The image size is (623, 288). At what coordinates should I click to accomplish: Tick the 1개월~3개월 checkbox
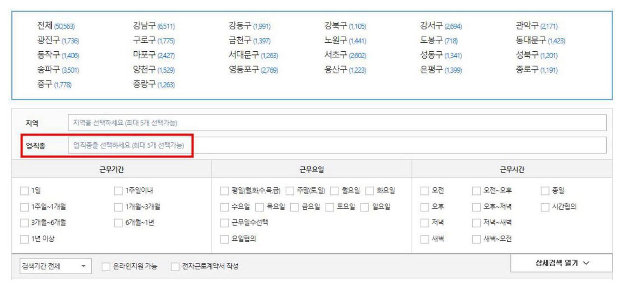coord(118,207)
